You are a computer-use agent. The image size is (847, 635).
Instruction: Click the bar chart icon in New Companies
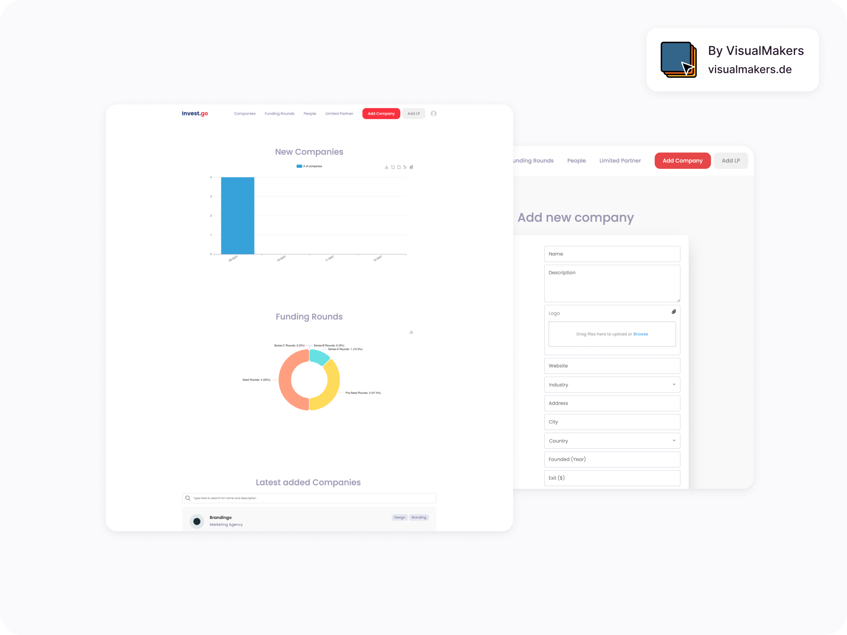click(x=411, y=167)
